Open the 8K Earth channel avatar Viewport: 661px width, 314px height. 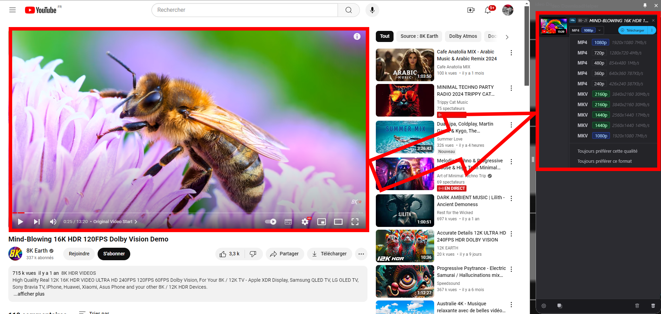pos(15,254)
